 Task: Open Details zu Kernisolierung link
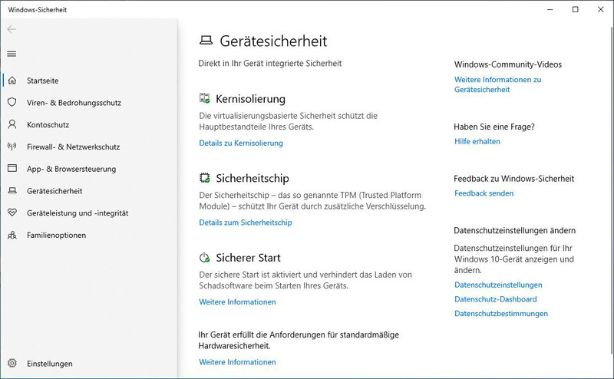(x=241, y=143)
